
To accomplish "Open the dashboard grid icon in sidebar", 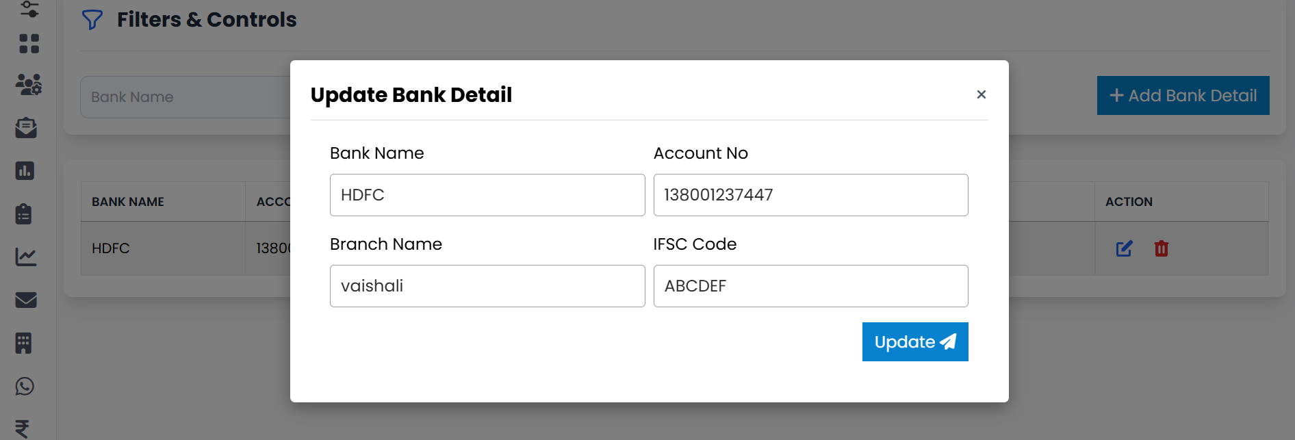I will [25, 43].
